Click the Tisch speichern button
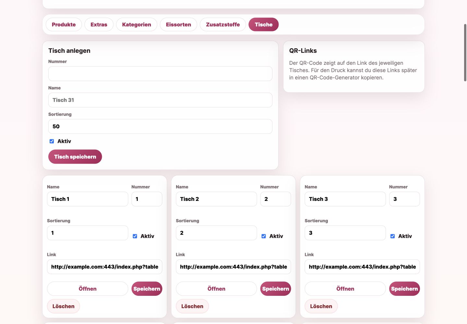The image size is (467, 324). click(x=75, y=157)
